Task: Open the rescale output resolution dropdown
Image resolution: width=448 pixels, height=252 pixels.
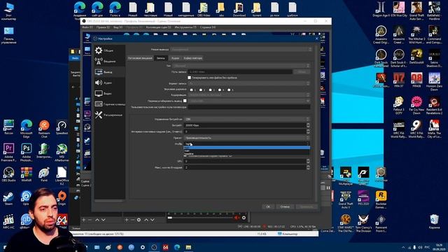Action: click(x=249, y=101)
